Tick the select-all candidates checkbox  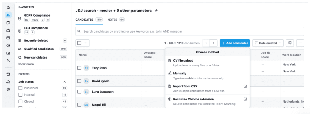(79, 43)
